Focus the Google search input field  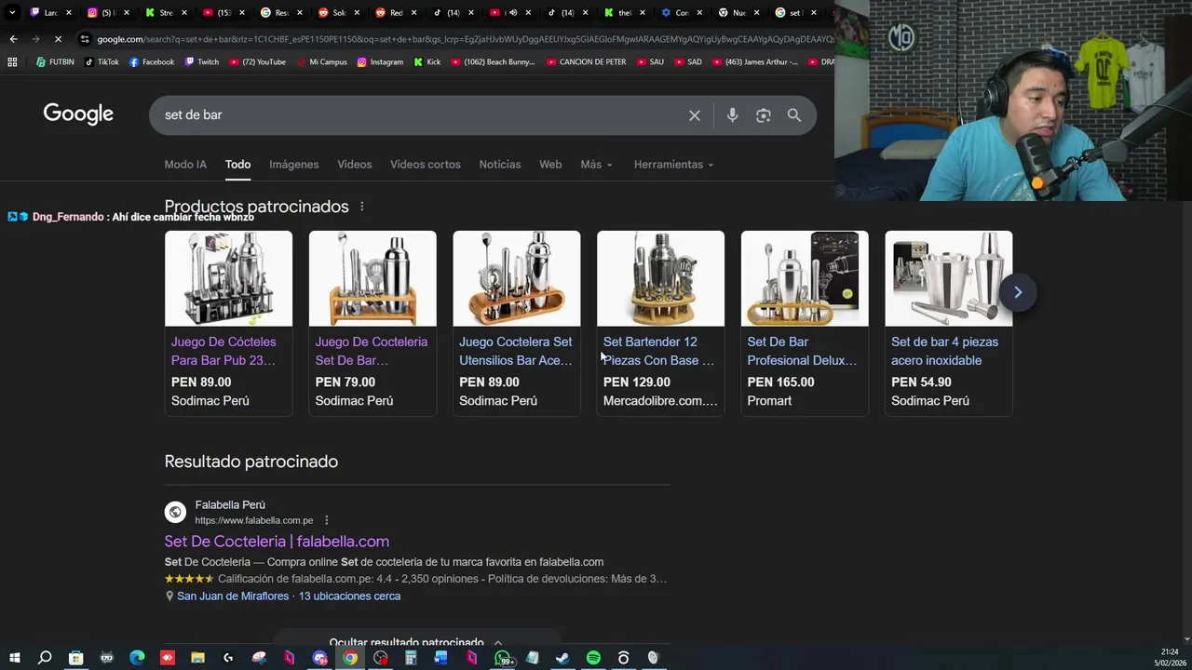click(419, 115)
